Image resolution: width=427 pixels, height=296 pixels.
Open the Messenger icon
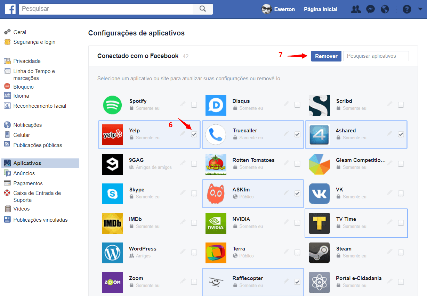pos(371,9)
